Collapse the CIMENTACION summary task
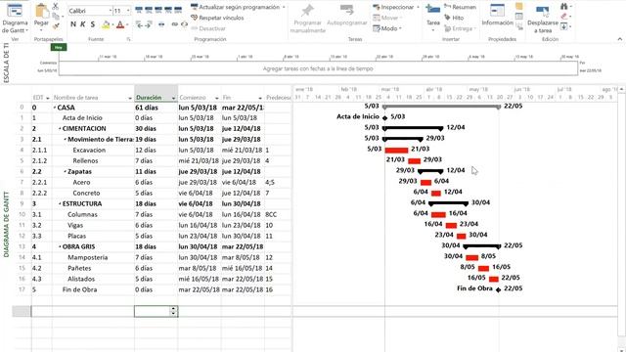The width and height of the screenshot is (626, 352). (60, 129)
